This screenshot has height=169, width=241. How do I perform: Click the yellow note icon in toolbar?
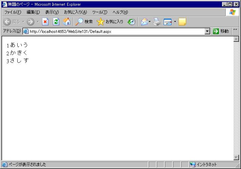pos(182,22)
